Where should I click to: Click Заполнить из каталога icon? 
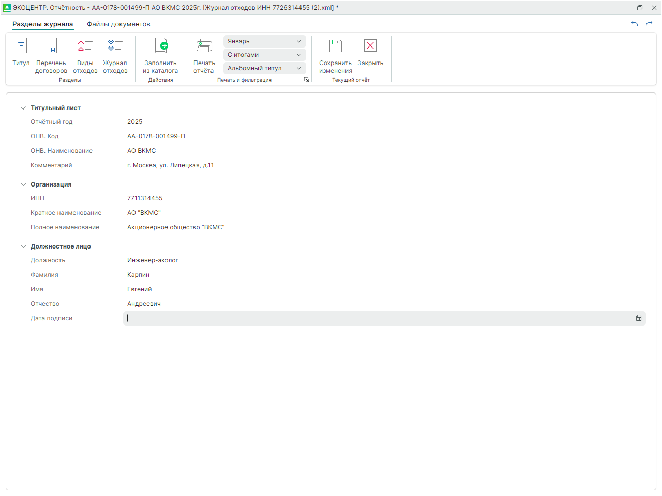[x=161, y=46]
